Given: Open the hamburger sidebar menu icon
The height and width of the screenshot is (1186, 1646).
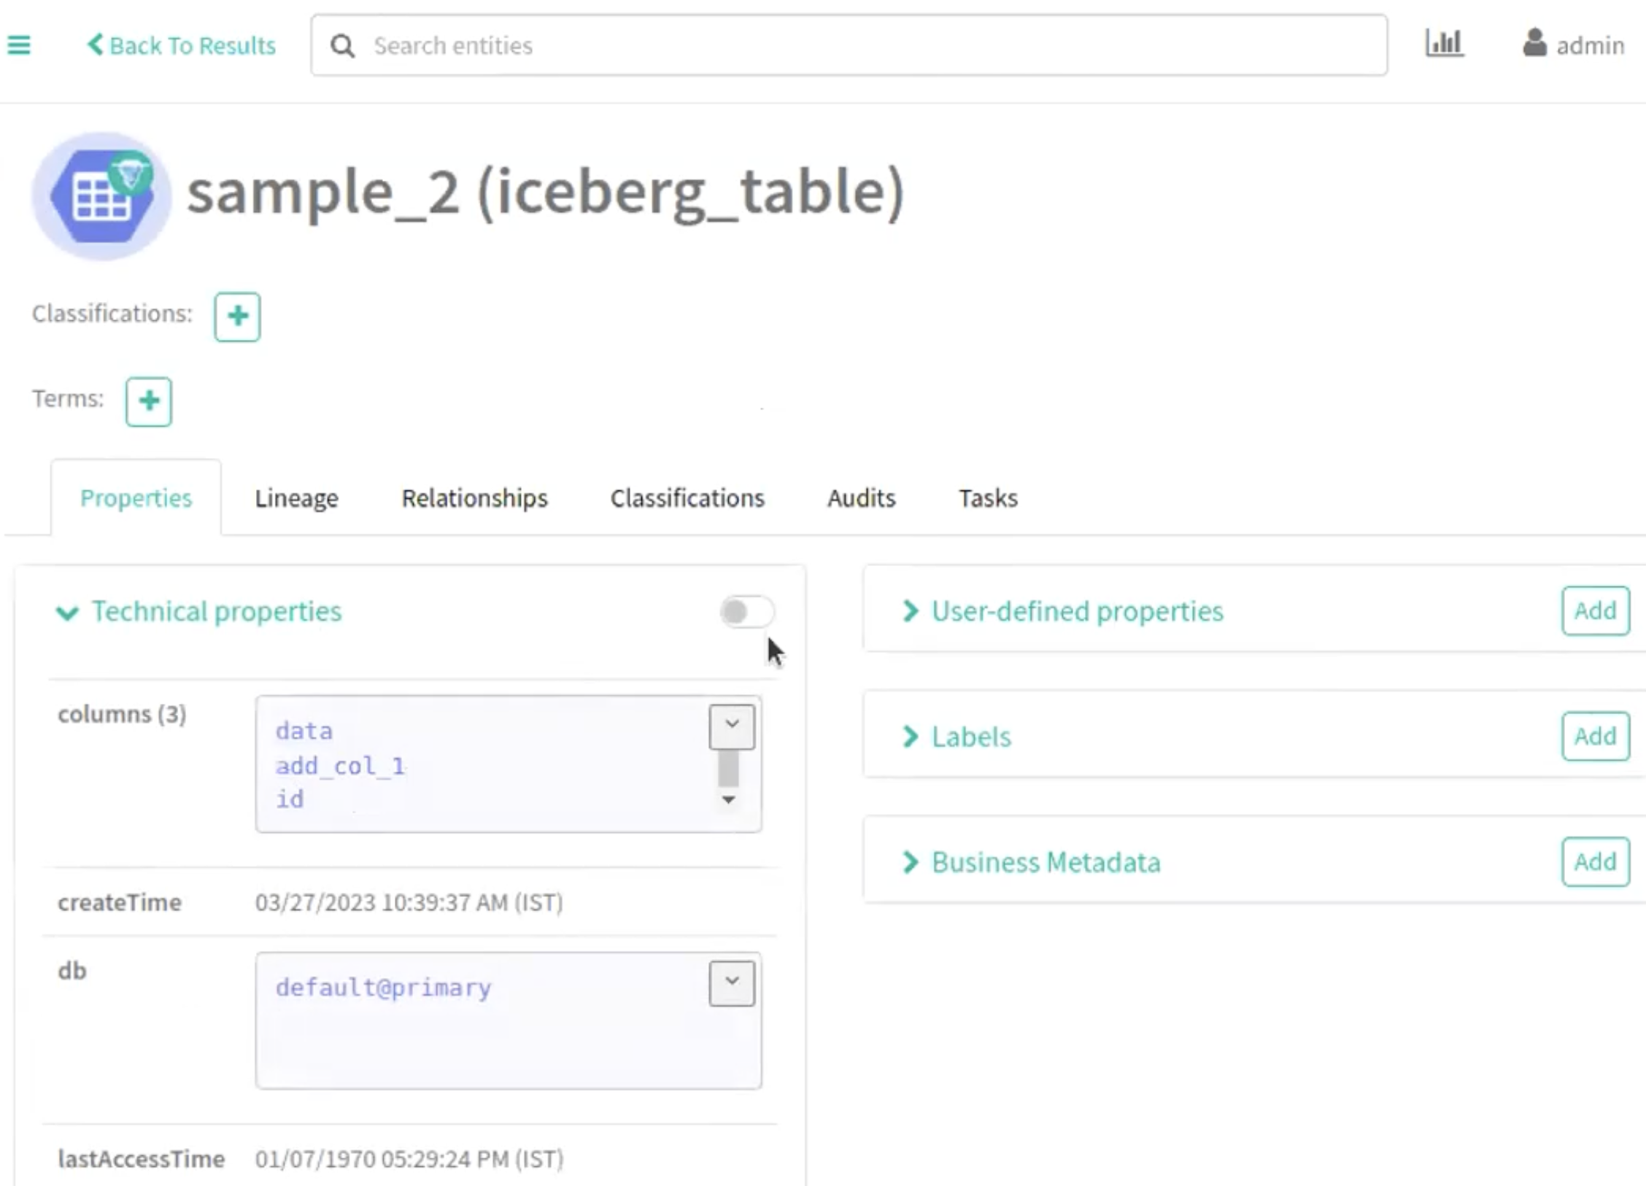Looking at the screenshot, I should click(x=19, y=45).
